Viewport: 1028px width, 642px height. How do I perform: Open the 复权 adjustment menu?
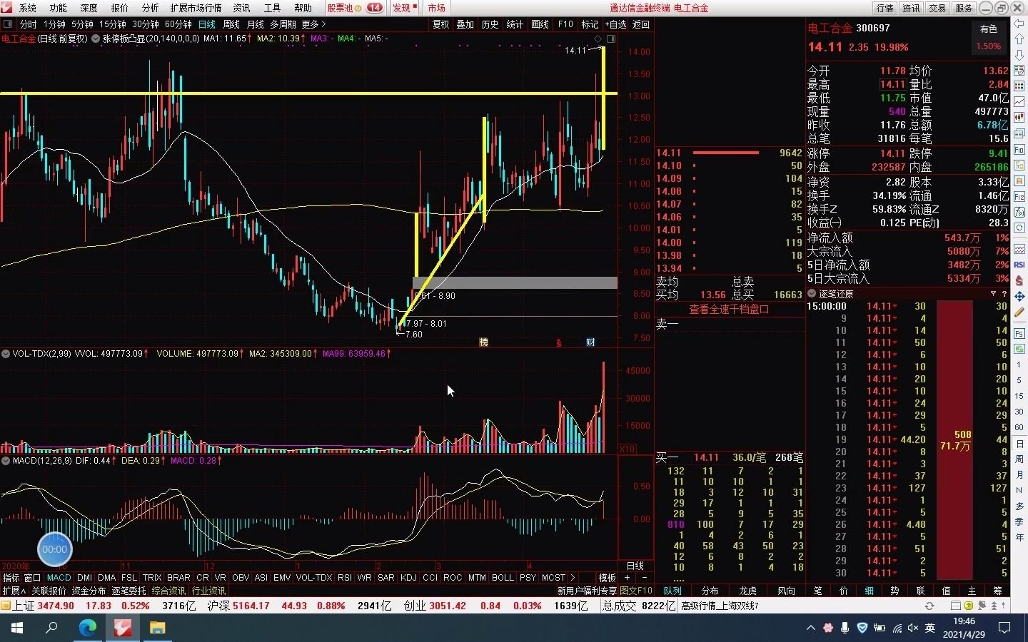[x=441, y=24]
